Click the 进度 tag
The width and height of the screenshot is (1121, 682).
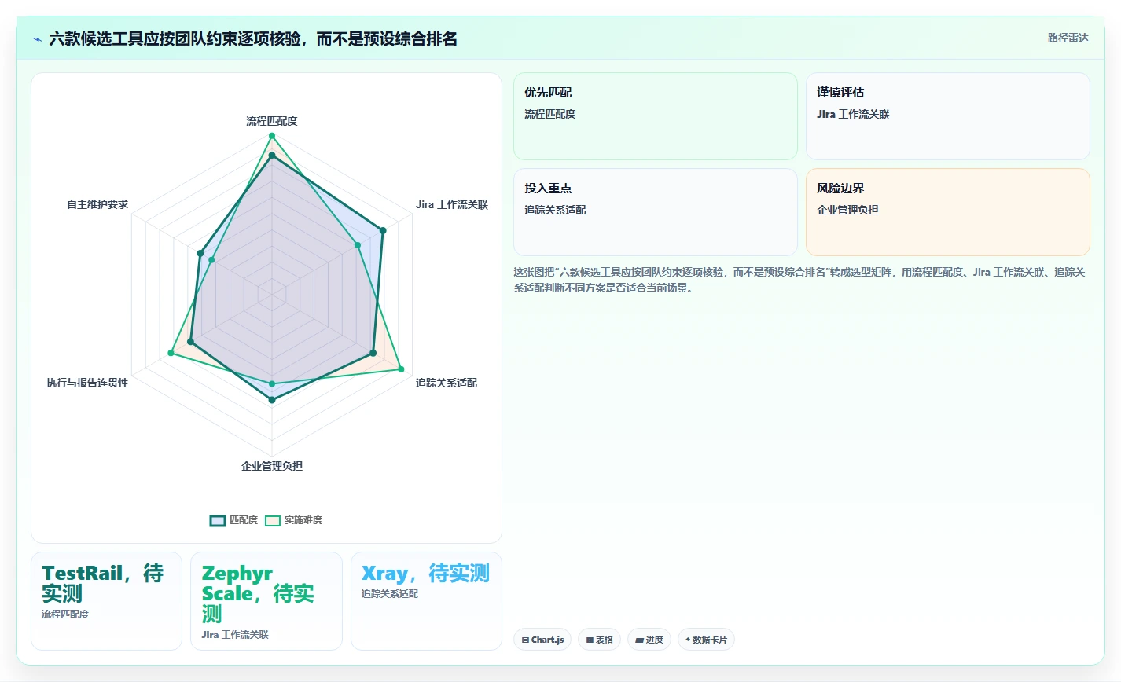649,640
